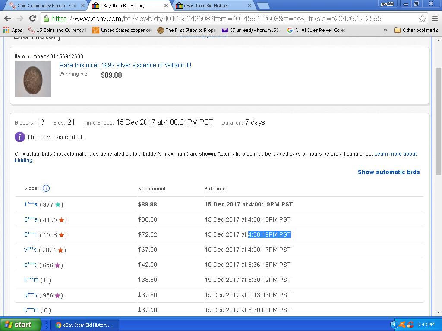The image size is (442, 331).
Task: Click the Time Ended date value
Action: point(164,122)
